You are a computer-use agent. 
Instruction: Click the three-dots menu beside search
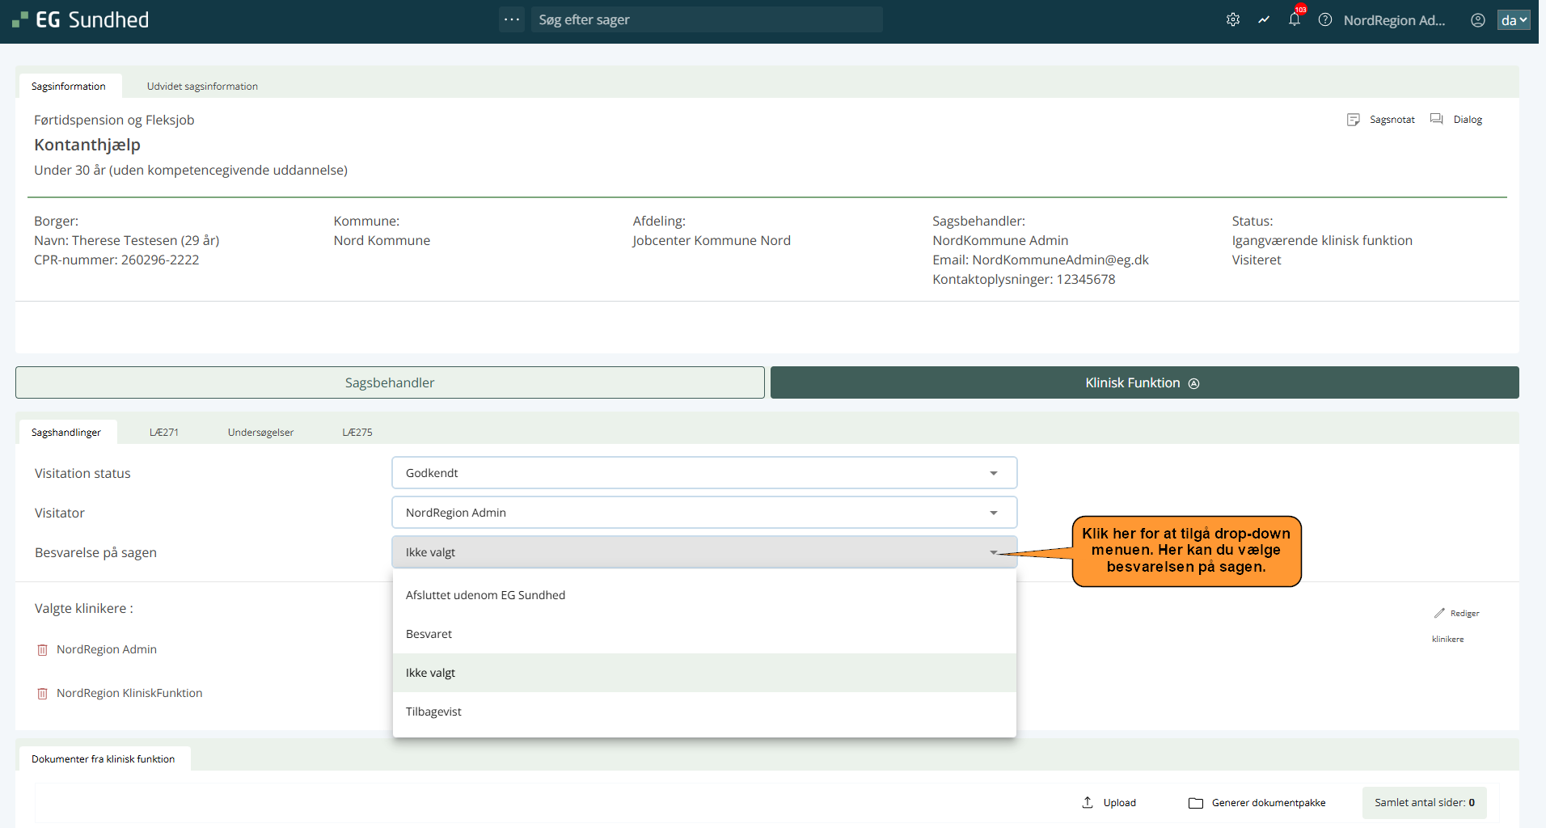click(x=512, y=19)
